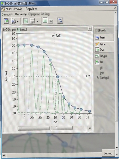Click the Halds dashed-grid icon

click(97, 30)
